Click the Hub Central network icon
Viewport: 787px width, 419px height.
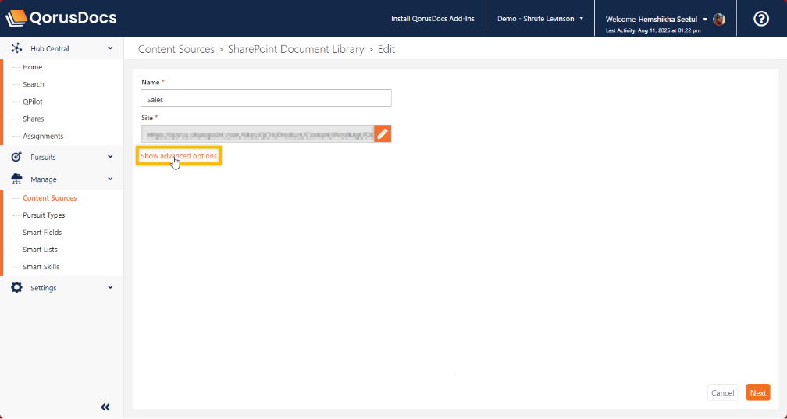[x=16, y=48]
